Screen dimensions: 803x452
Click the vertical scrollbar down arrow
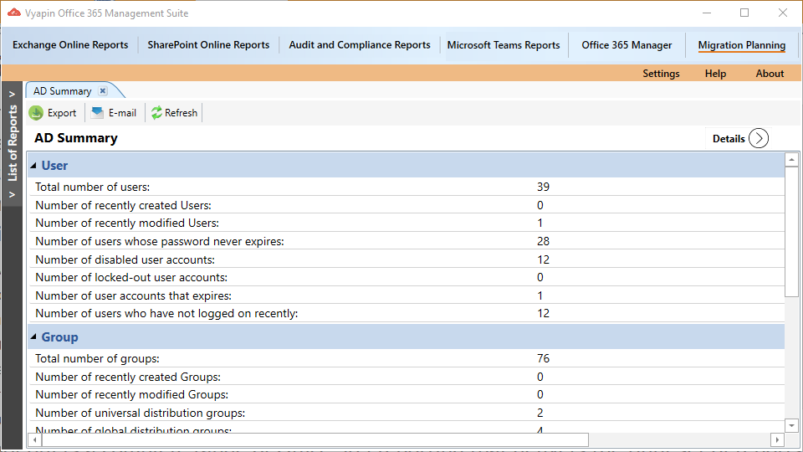tap(791, 425)
